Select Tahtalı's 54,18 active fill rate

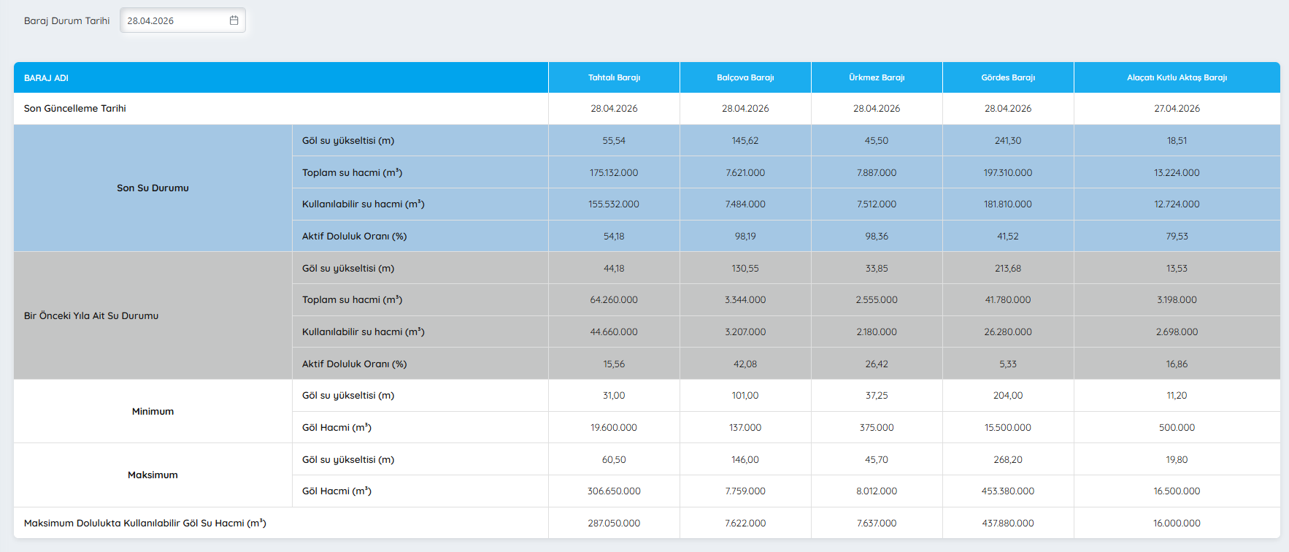(614, 237)
